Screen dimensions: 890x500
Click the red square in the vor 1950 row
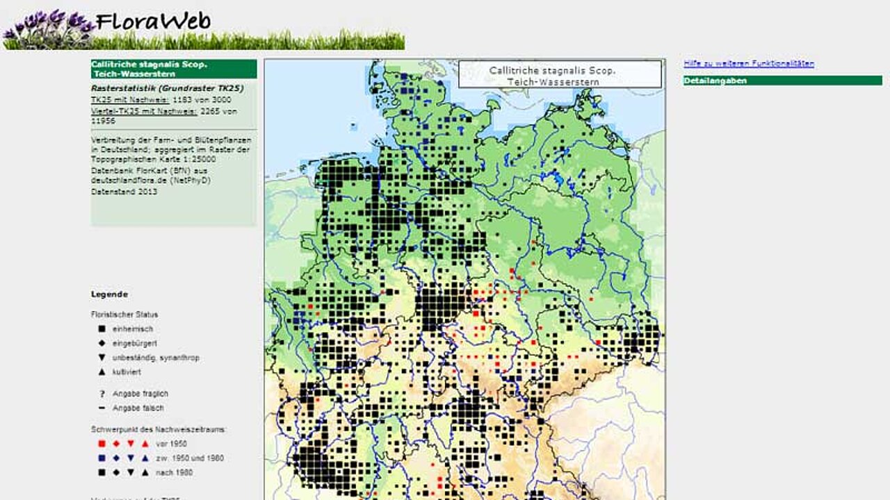[102, 444]
